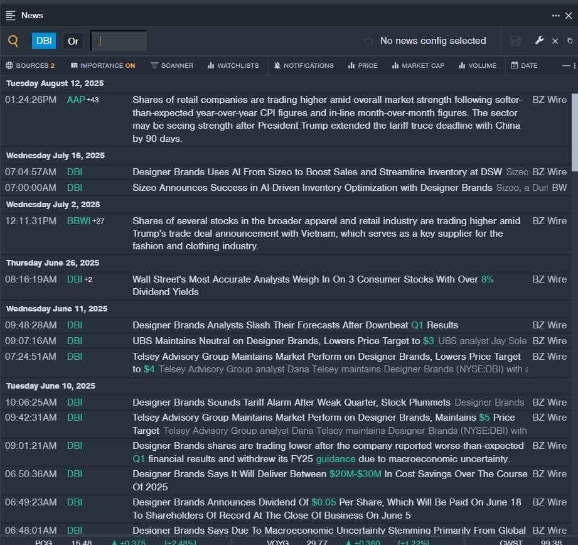
Task: Focus the ticker search input field
Action: pyautogui.click(x=119, y=41)
